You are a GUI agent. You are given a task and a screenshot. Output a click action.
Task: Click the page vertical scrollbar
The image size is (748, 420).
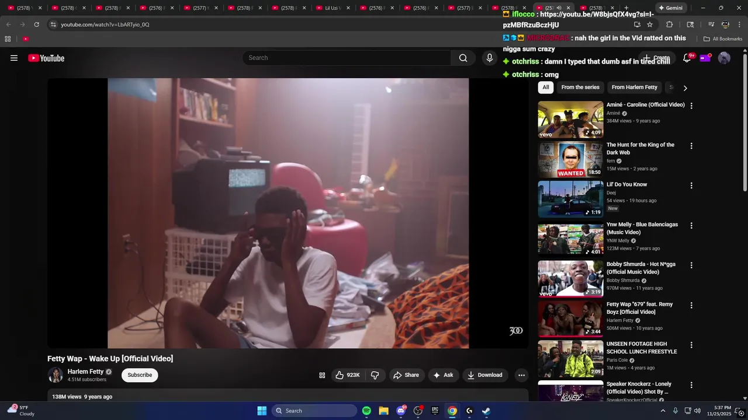744,121
